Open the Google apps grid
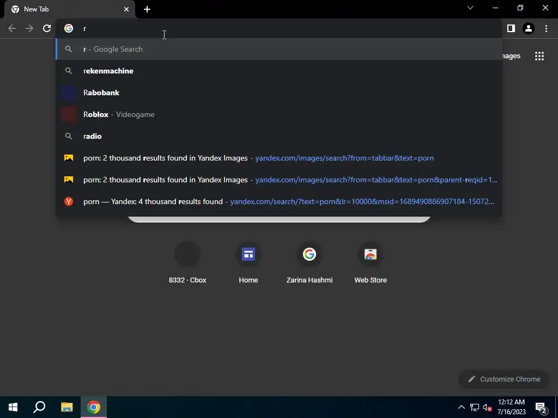The image size is (558, 418). click(539, 56)
